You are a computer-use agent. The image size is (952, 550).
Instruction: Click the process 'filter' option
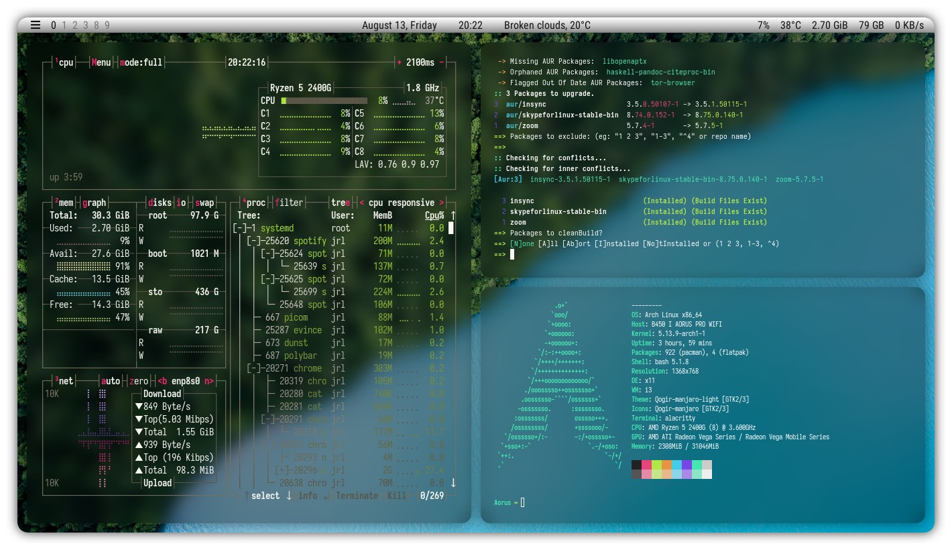289,203
